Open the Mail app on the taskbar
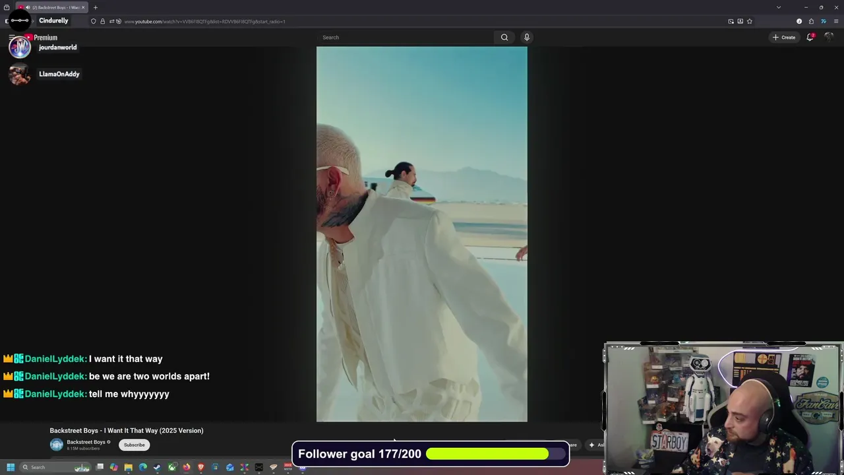844x475 pixels. coord(230,467)
